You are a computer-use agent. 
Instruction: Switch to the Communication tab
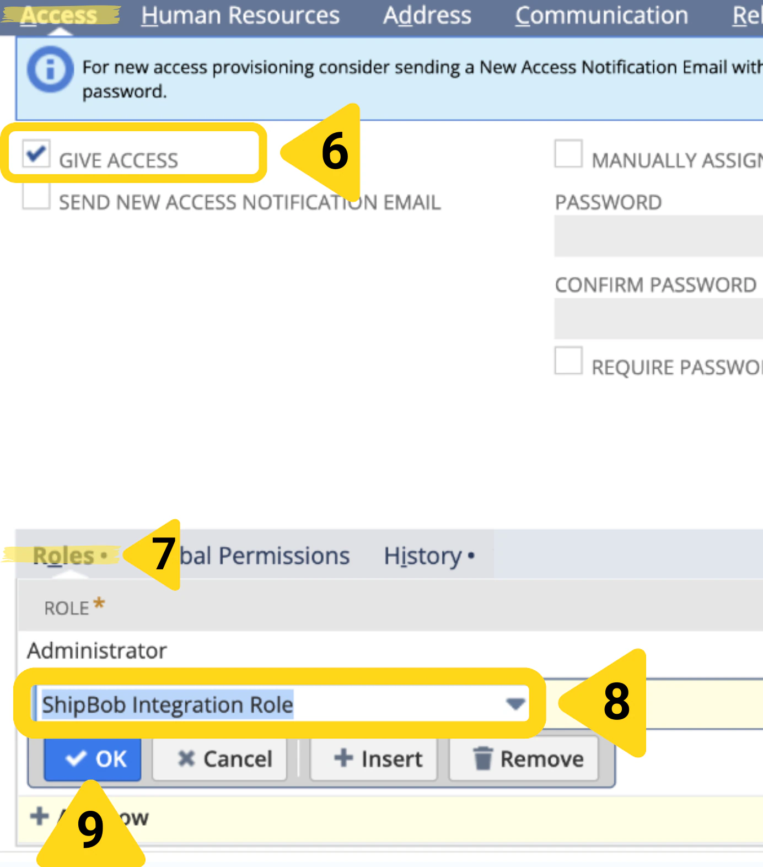[x=601, y=15]
